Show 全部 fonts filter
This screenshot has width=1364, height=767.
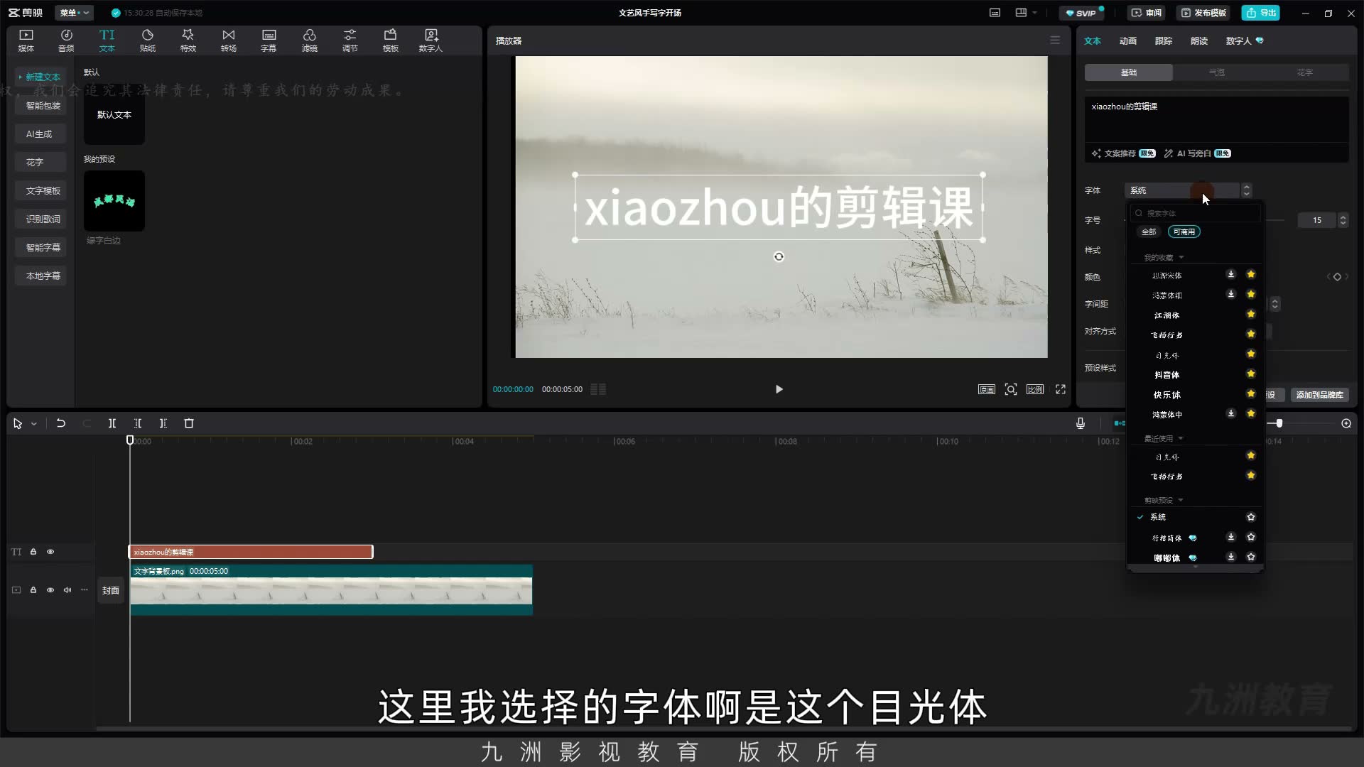point(1149,232)
